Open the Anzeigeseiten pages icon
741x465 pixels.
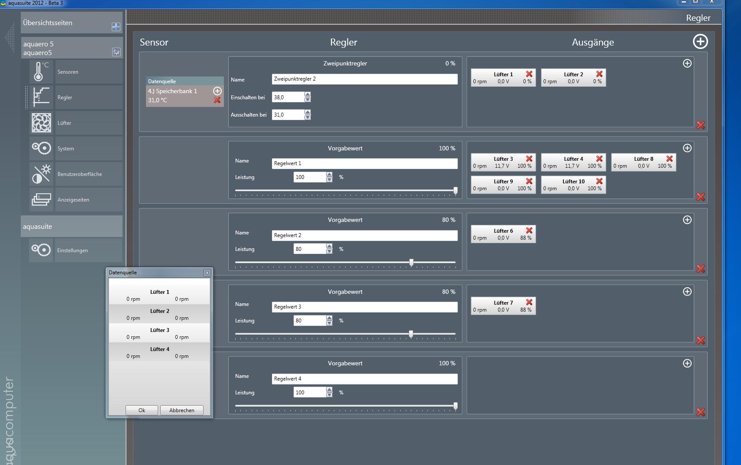[x=41, y=199]
